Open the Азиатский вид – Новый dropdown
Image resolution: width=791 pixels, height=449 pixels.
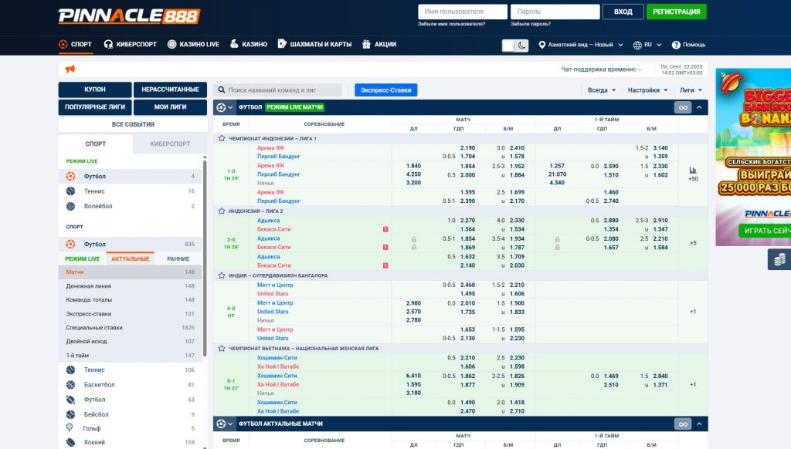coord(582,45)
